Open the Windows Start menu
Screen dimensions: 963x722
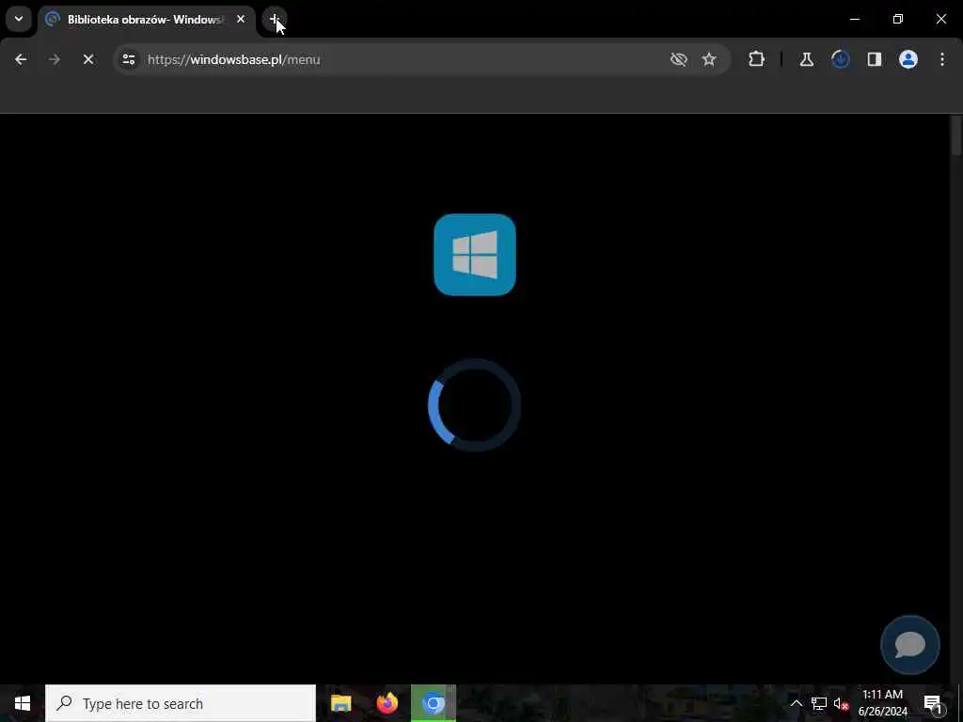click(x=23, y=703)
